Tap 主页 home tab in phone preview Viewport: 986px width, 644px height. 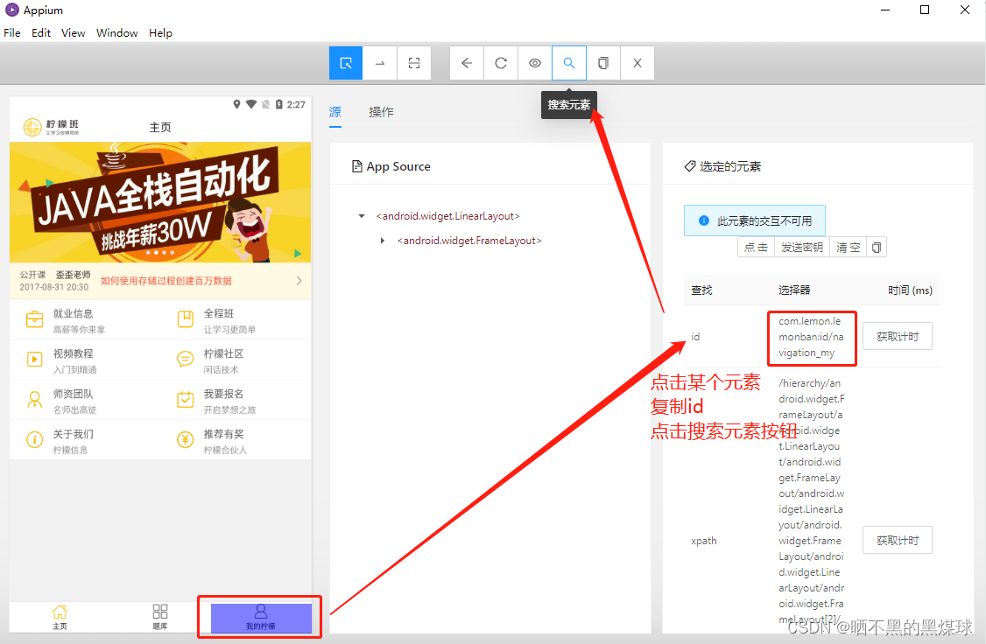click(x=60, y=617)
